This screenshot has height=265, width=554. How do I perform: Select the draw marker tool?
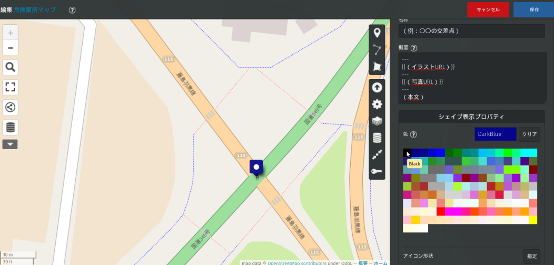pyautogui.click(x=377, y=34)
